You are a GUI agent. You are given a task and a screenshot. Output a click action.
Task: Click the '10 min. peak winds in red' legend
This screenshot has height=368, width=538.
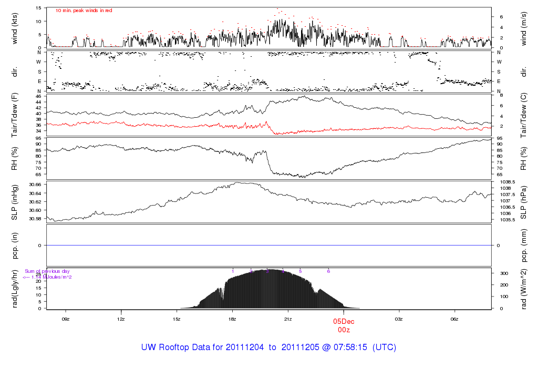tap(84, 11)
